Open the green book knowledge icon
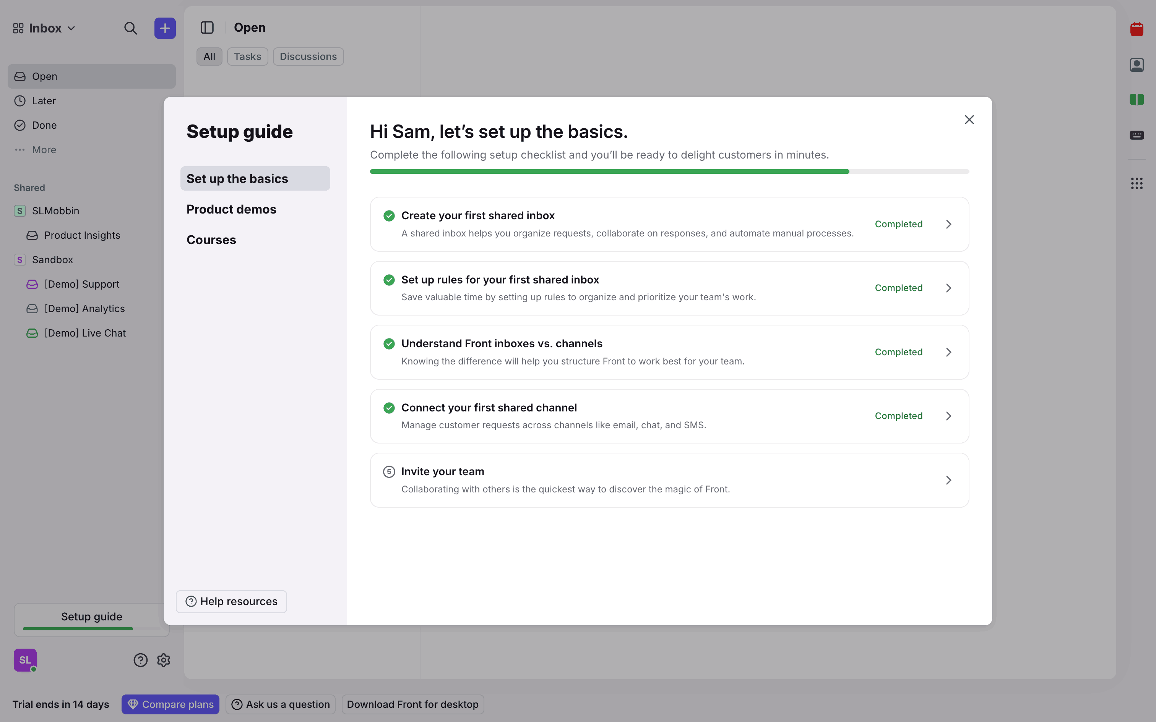 coord(1137,100)
